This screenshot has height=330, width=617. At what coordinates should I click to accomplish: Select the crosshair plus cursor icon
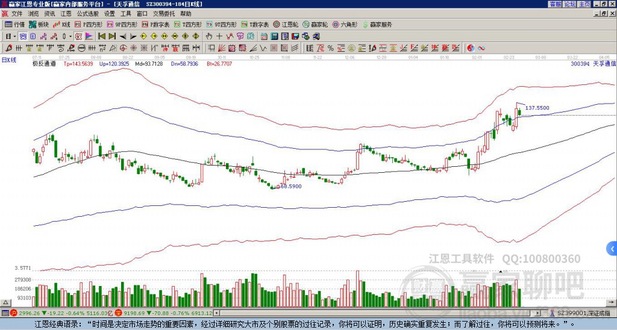(x=219, y=37)
